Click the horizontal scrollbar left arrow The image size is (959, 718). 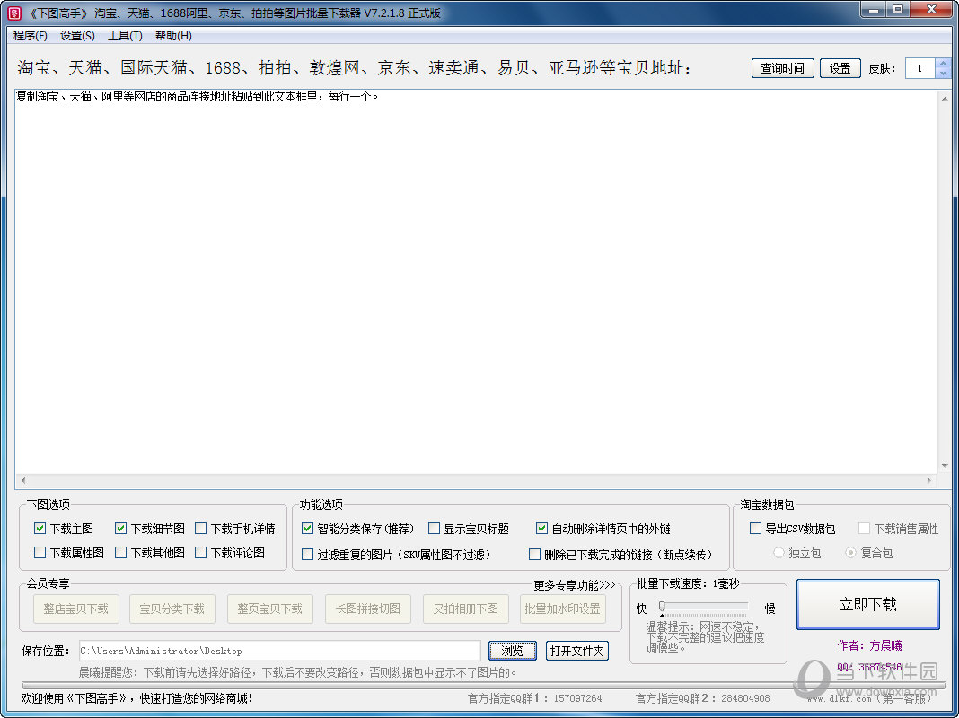click(23, 480)
